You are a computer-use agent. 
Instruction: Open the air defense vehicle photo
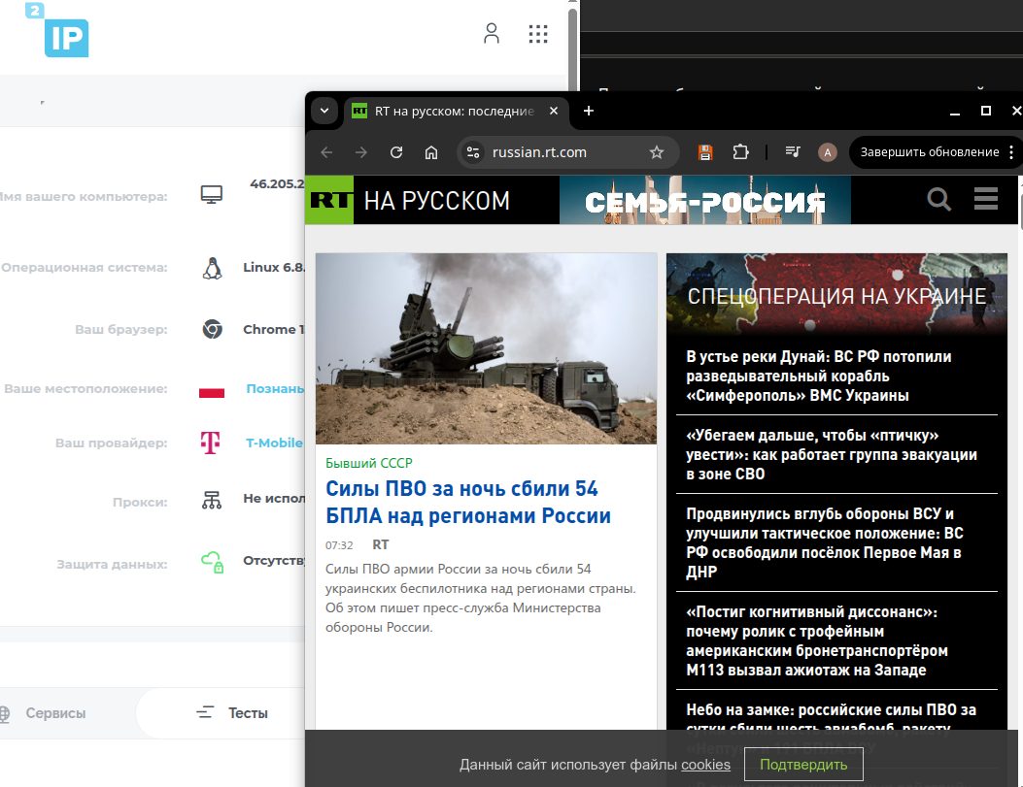[486, 348]
